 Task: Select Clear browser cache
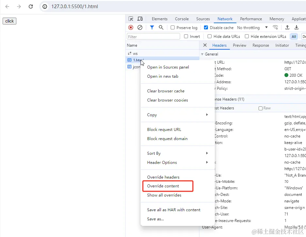pyautogui.click(x=178, y=91)
